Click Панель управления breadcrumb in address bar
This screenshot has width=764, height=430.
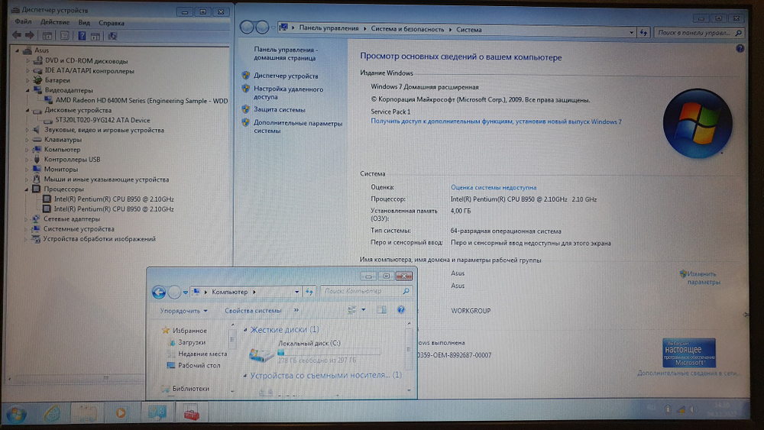tap(329, 28)
